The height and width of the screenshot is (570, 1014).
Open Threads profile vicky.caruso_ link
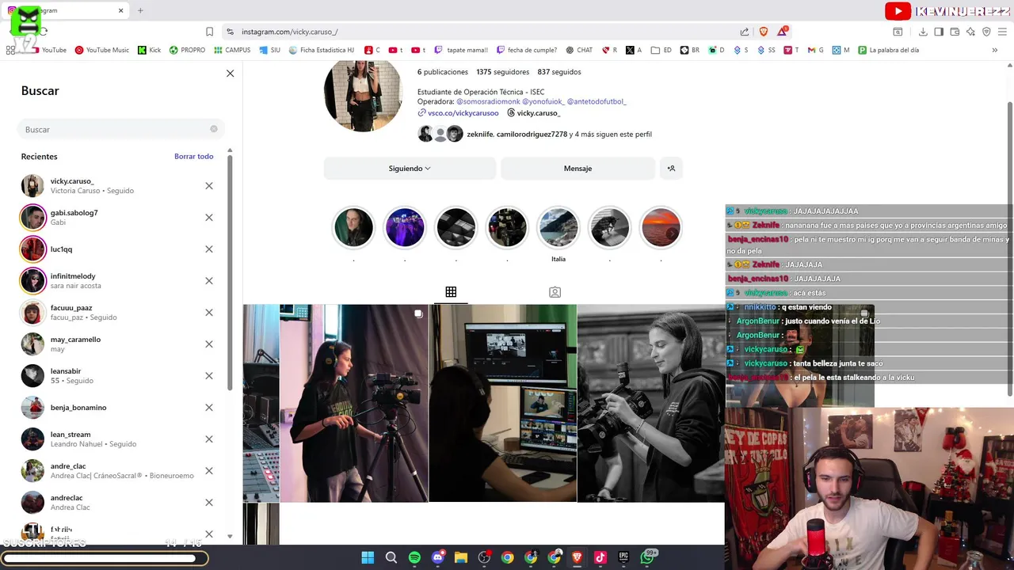(x=533, y=113)
